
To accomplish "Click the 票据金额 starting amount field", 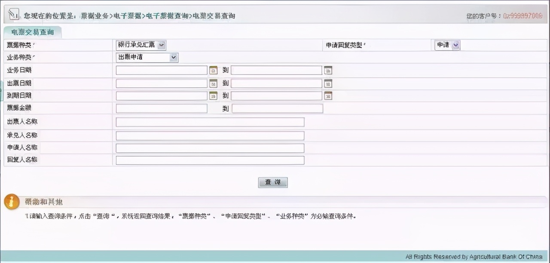I will [161, 108].
